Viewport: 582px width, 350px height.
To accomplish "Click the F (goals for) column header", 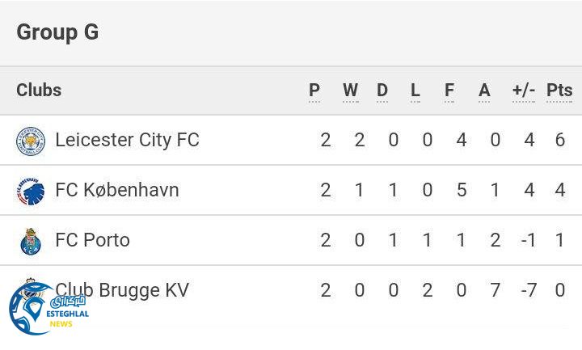I will point(449,91).
